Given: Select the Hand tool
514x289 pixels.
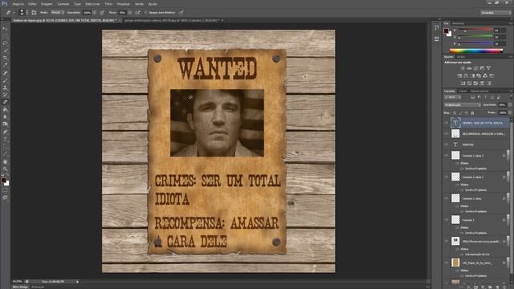Looking at the screenshot, I should pyautogui.click(x=5, y=162).
